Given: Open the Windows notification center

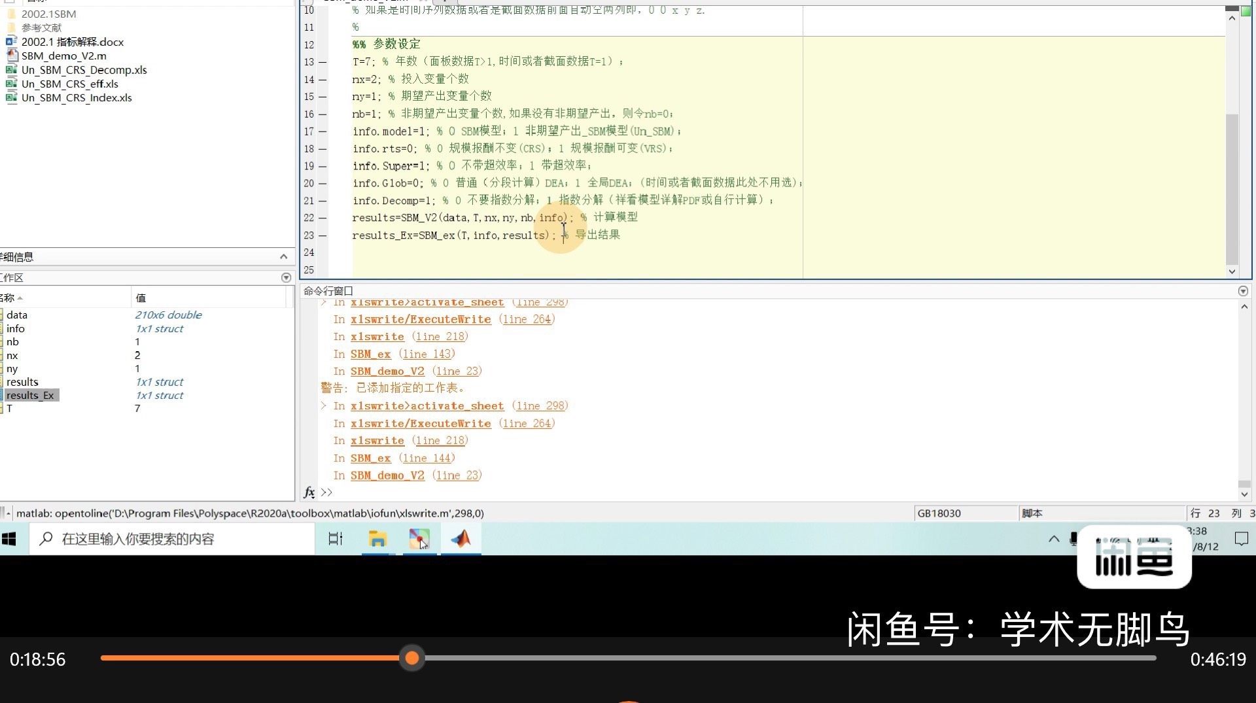Looking at the screenshot, I should tap(1241, 539).
